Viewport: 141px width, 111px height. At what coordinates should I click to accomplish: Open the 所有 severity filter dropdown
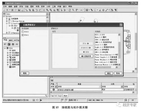point(56,87)
